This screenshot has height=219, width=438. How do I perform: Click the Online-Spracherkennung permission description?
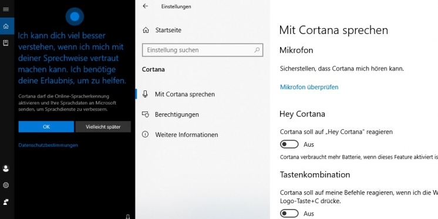[x=68, y=103]
